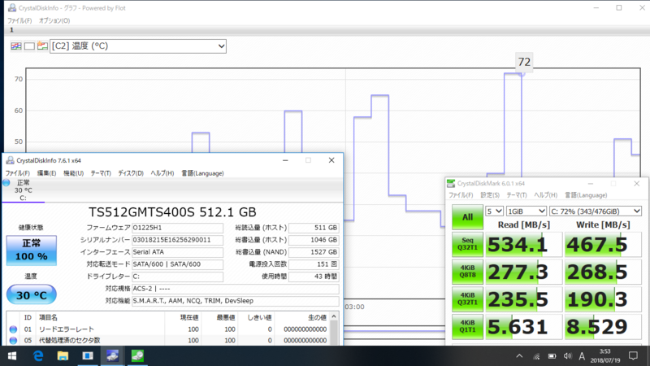This screenshot has width=650, height=366.
Task: Open ヘルプ(H) menu in CrystalDiskMark
Action: (545, 195)
